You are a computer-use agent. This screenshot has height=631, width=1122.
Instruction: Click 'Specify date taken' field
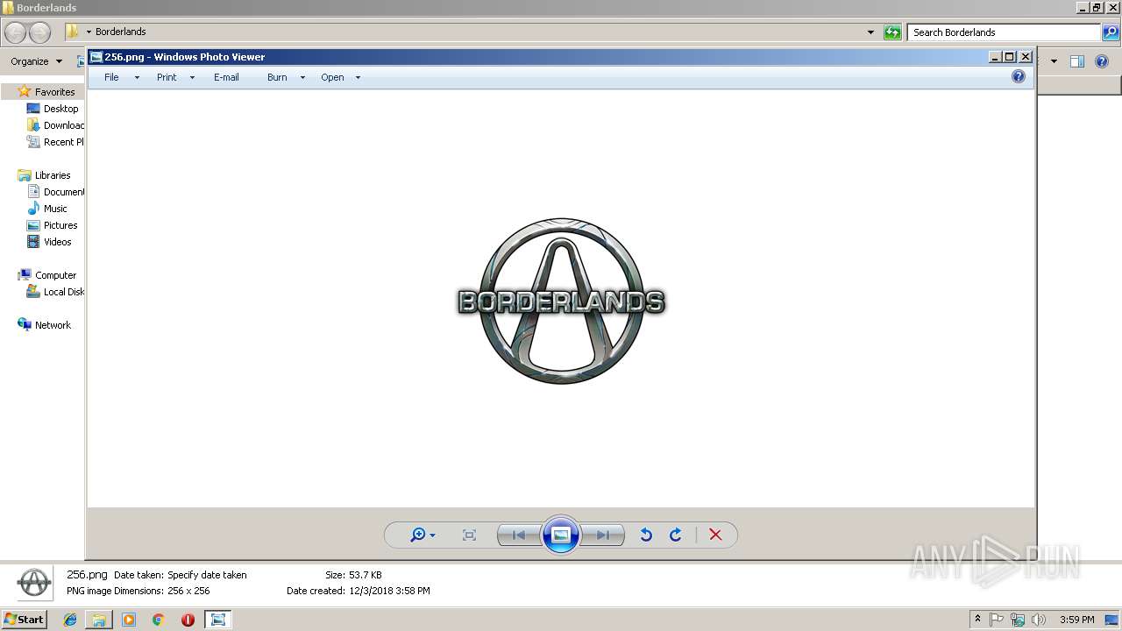(207, 575)
